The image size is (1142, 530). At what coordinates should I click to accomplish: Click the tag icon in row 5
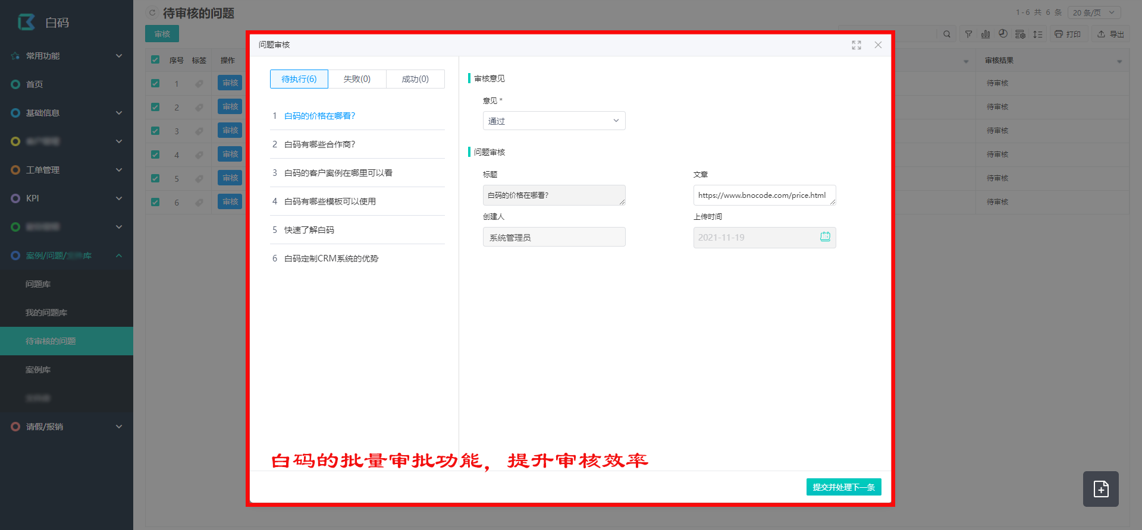(199, 179)
